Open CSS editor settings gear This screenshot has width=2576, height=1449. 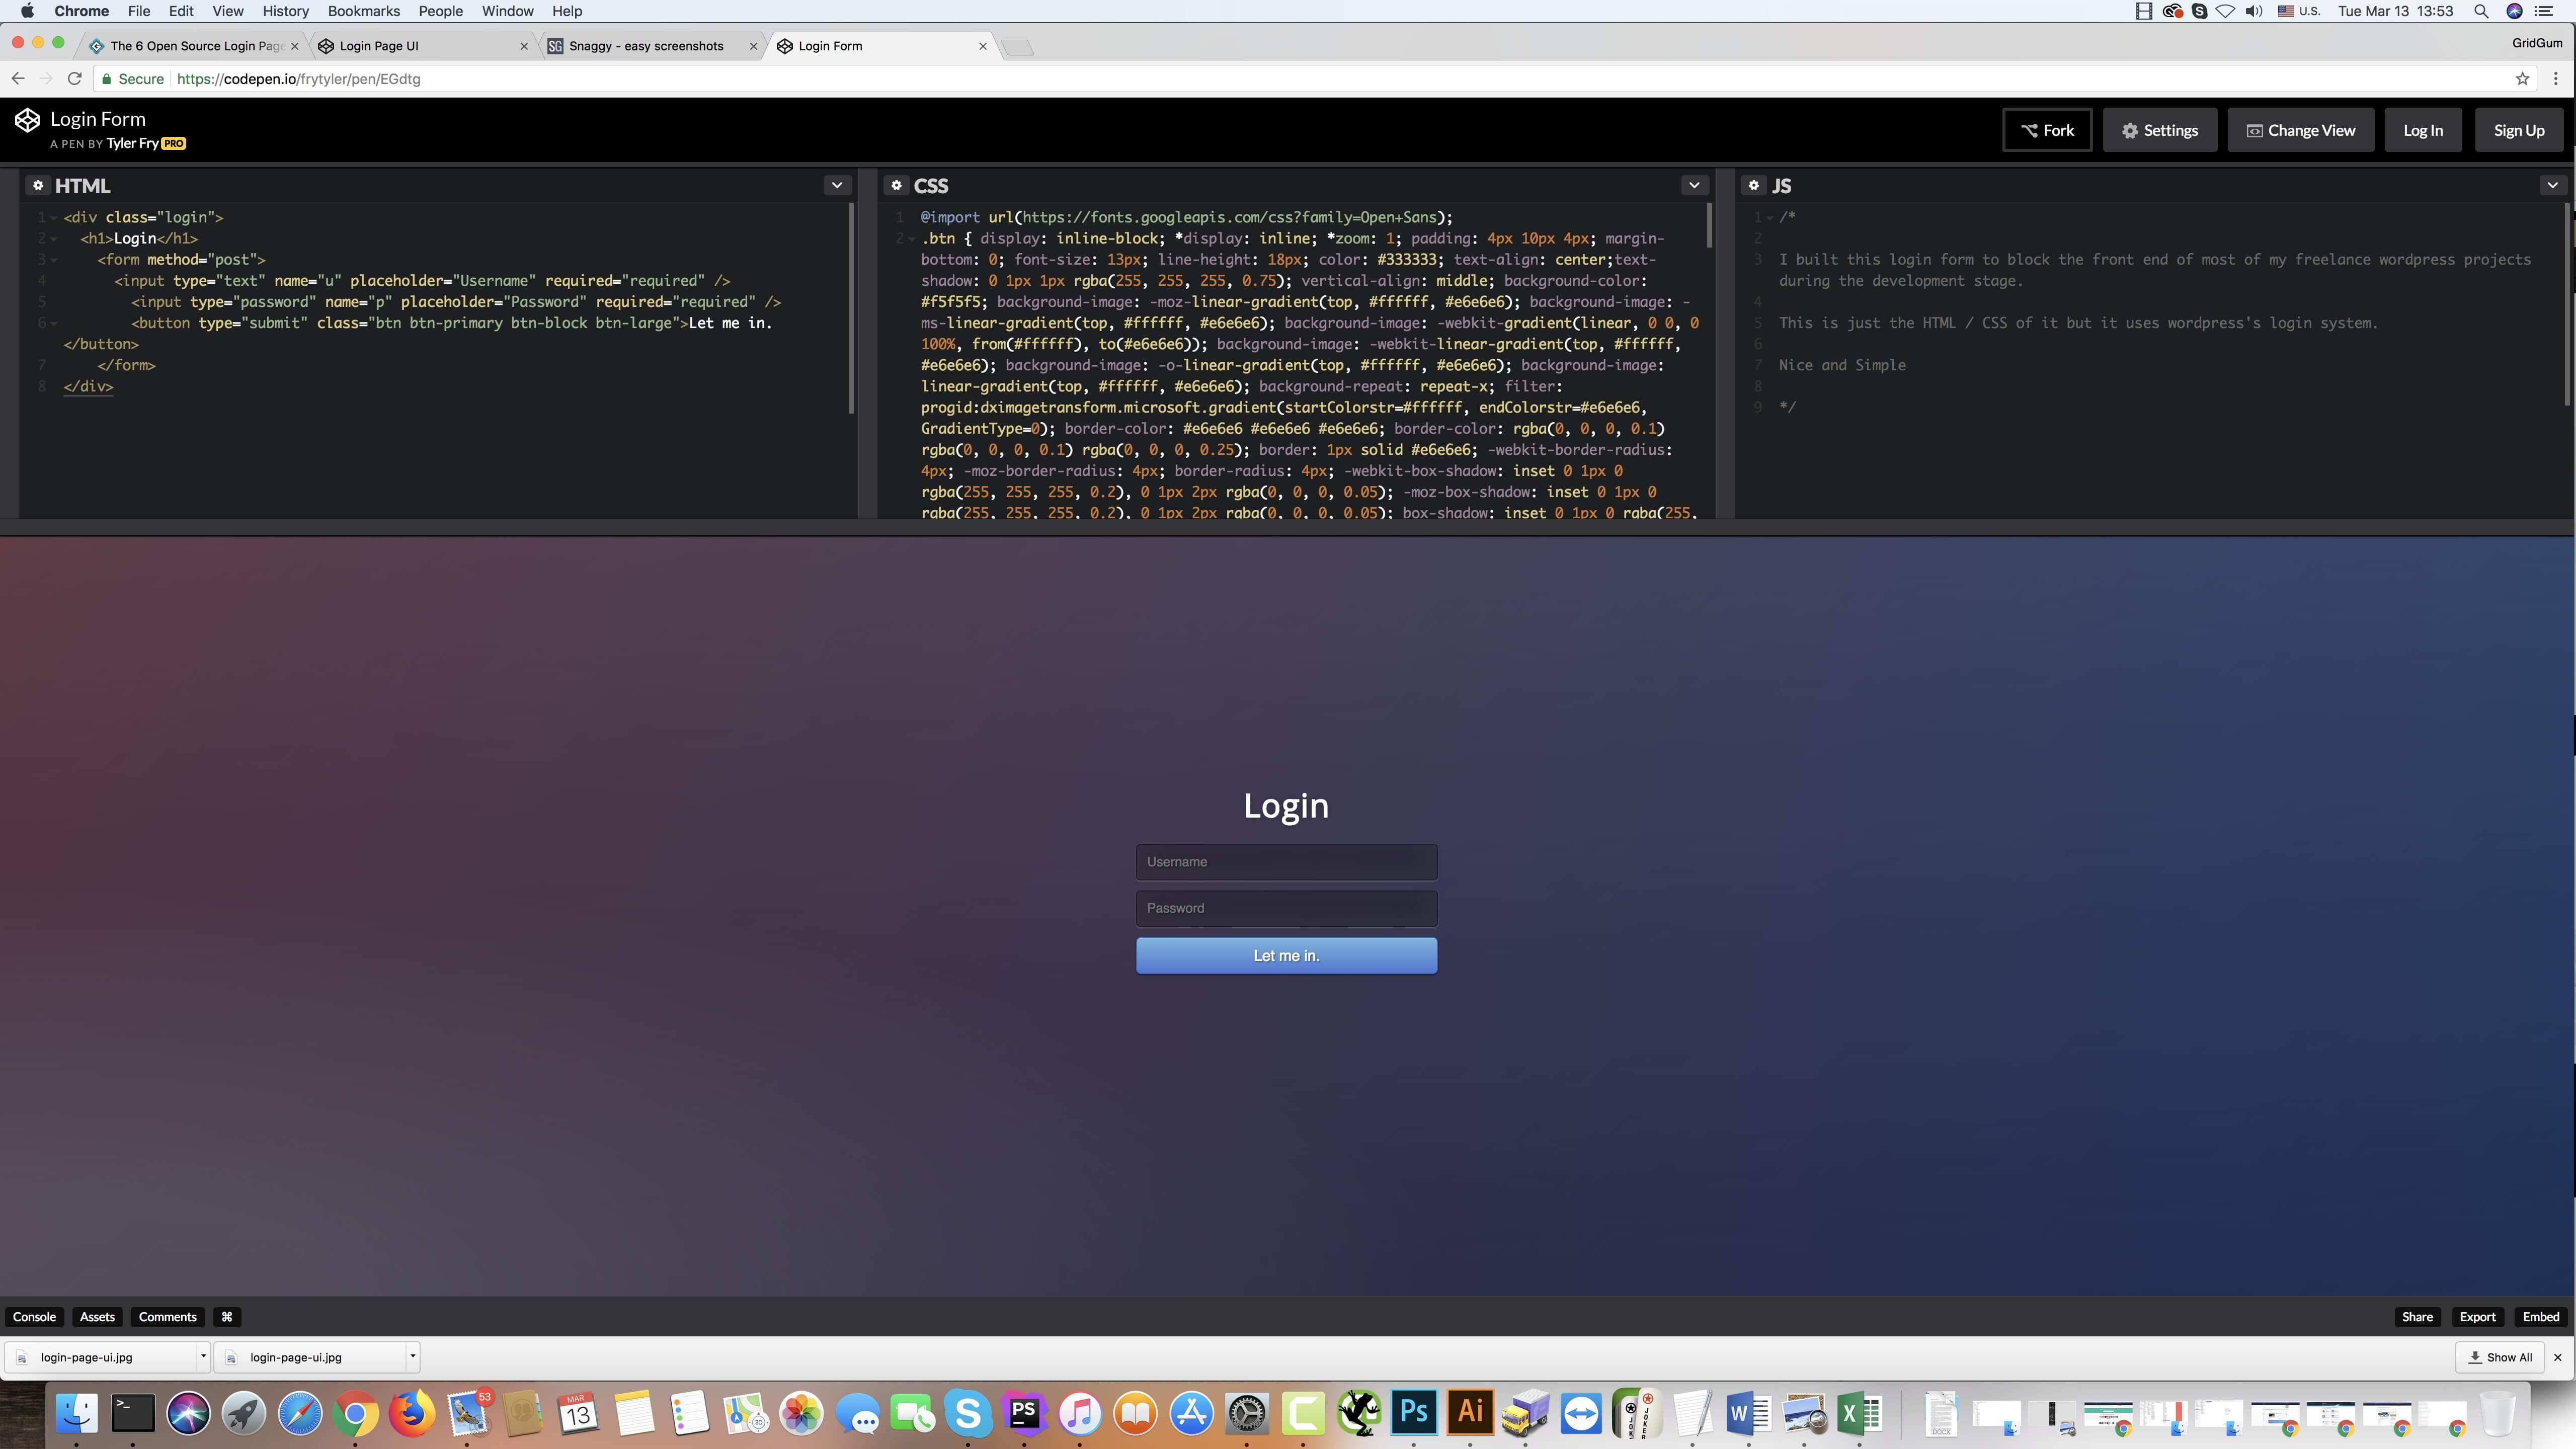point(896,186)
